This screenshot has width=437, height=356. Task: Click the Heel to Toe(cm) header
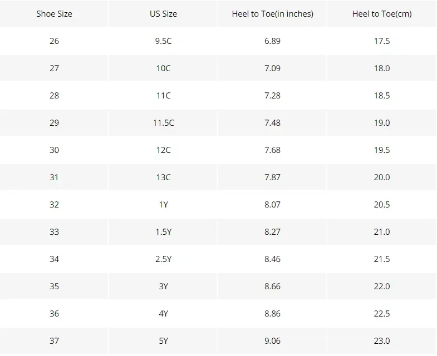pos(382,14)
